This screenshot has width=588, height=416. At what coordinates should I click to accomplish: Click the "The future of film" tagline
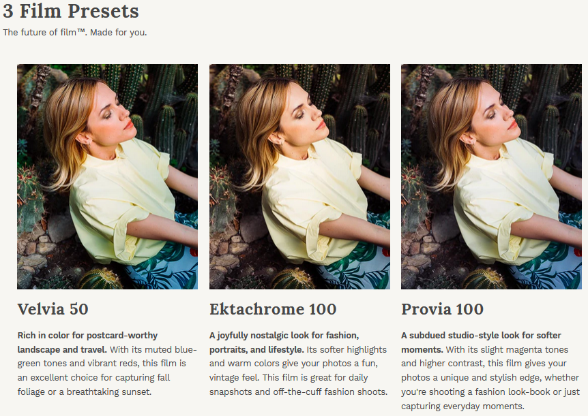click(x=75, y=33)
